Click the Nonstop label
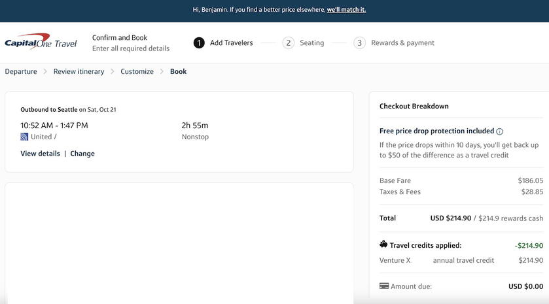Viewport: 549px width, 304px height. click(x=195, y=137)
